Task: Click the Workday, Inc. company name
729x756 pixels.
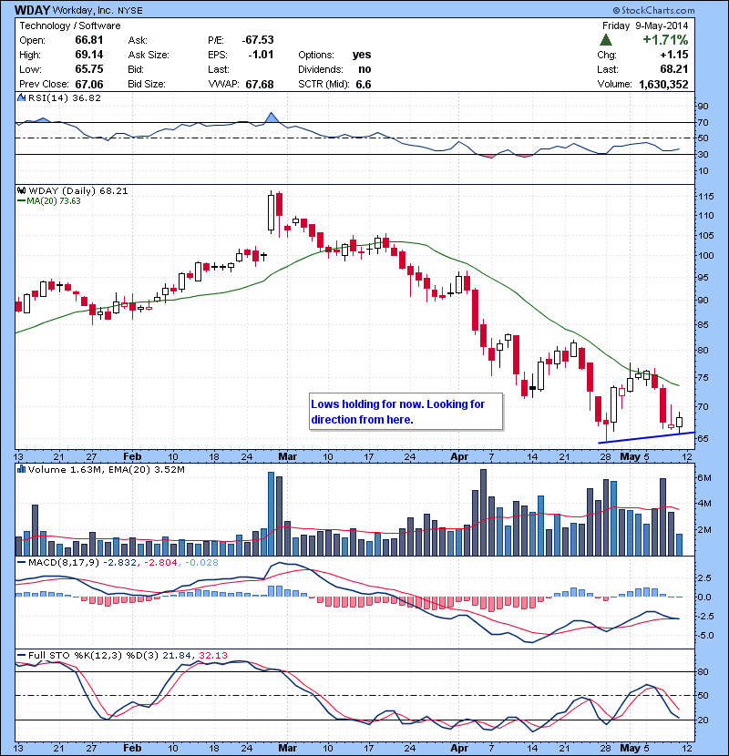Action: [x=84, y=11]
